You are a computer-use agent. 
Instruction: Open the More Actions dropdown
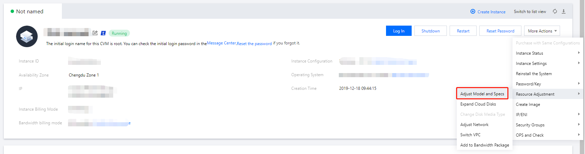[x=542, y=31]
